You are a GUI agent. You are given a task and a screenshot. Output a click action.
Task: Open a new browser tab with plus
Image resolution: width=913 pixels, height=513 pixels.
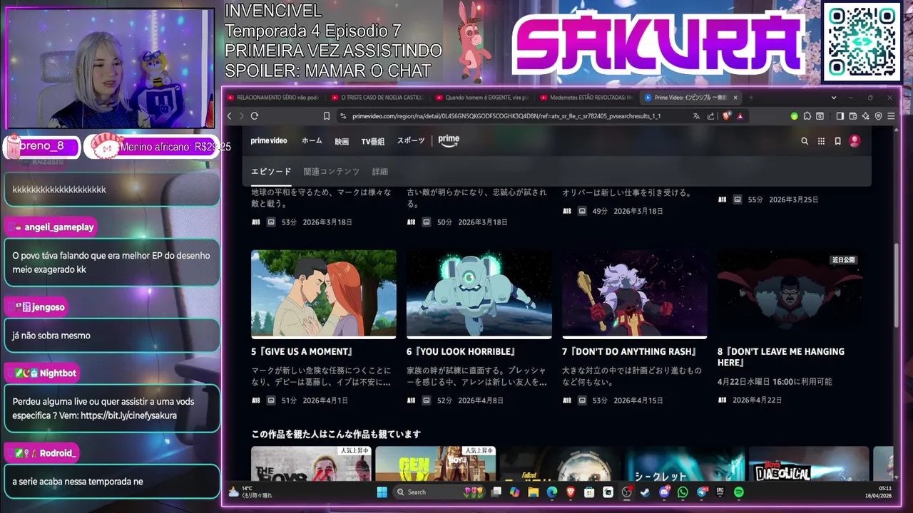tap(750, 98)
